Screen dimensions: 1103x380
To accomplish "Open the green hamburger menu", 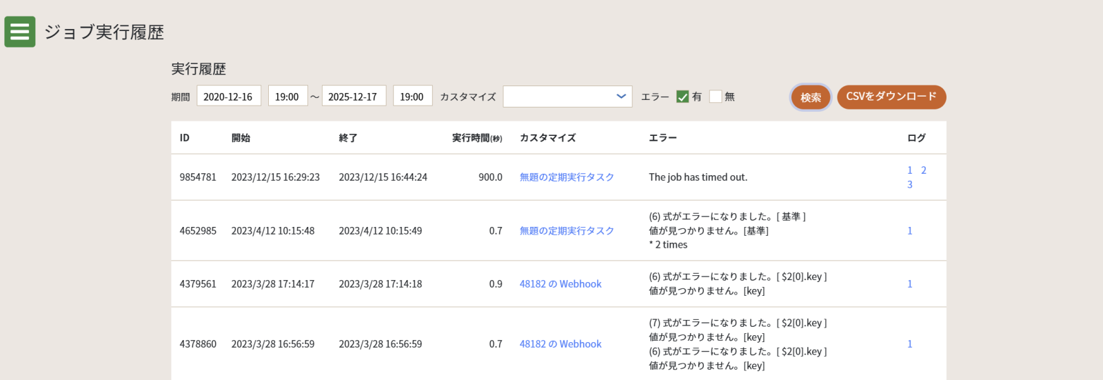I will (x=20, y=32).
